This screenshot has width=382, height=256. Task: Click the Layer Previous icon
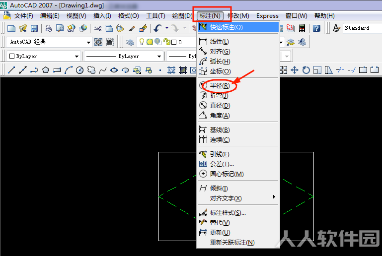(x=302, y=42)
